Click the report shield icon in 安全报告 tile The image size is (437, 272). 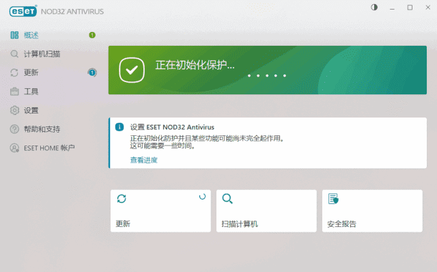pos(333,199)
